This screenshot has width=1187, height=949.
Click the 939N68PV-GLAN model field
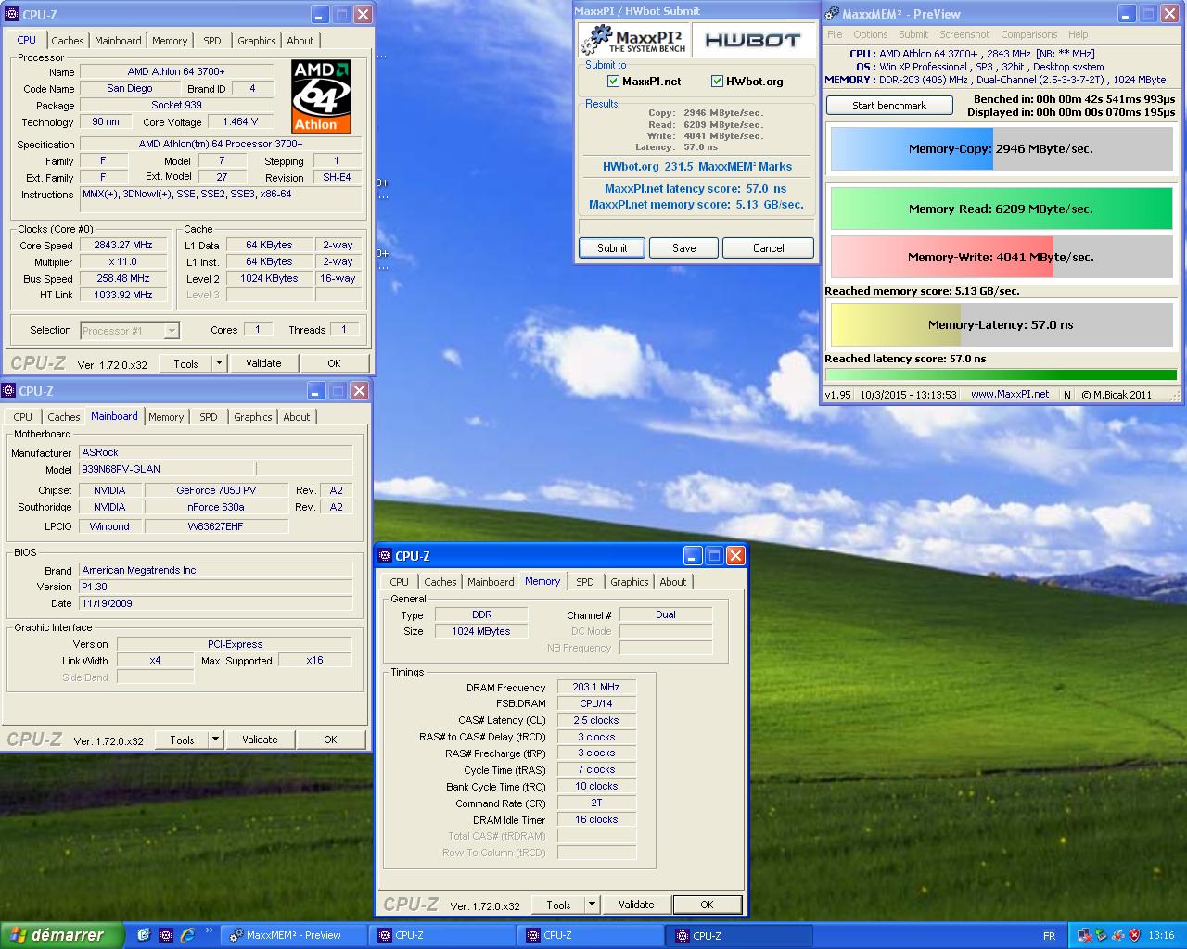[x=166, y=470]
